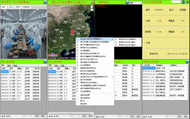The width and height of the screenshot is (190, 119).
Task: Choose 退出系统 from the context menu
Action: [x=84, y=104]
